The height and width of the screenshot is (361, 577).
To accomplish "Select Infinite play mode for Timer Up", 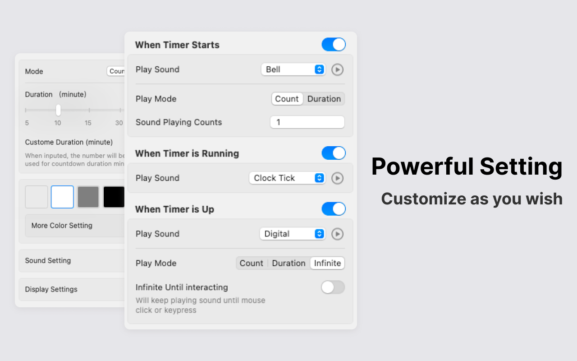I will (x=327, y=263).
